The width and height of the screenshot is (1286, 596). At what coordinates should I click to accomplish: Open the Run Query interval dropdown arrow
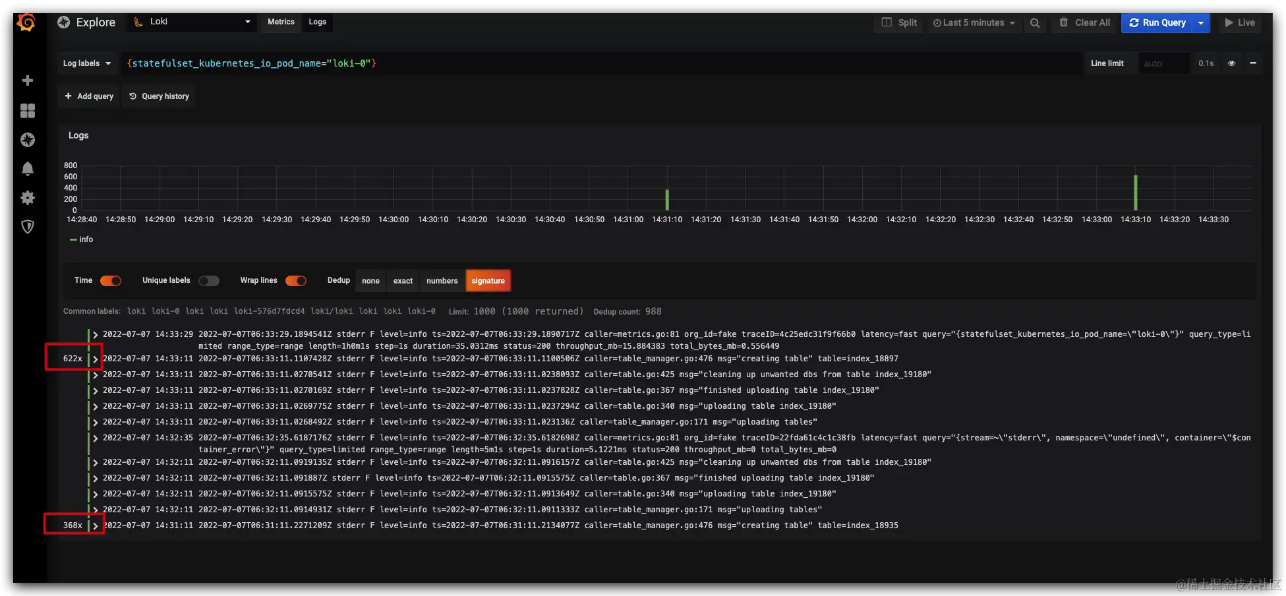point(1201,22)
